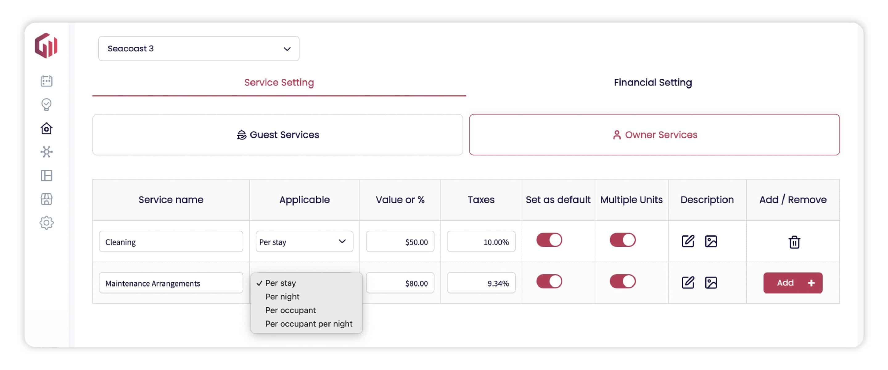Open Cleaning's Per stay applicable dropdown

point(304,241)
